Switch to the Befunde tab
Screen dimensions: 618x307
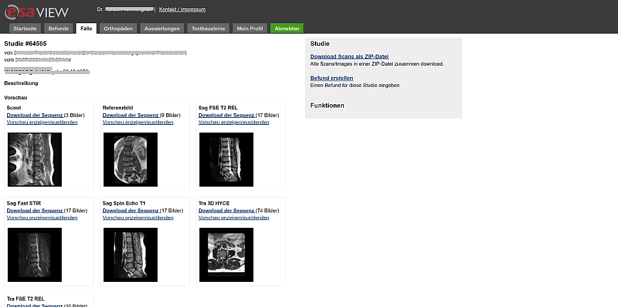click(59, 28)
